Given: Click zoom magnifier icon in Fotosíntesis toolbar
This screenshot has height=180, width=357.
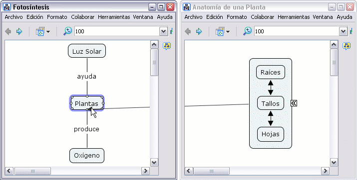Looking at the screenshot, I should click(x=67, y=31).
